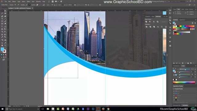Switch Swatches panel to list view
Image resolution: width=197 pixels, height=111 pixels.
[x=193, y=23]
